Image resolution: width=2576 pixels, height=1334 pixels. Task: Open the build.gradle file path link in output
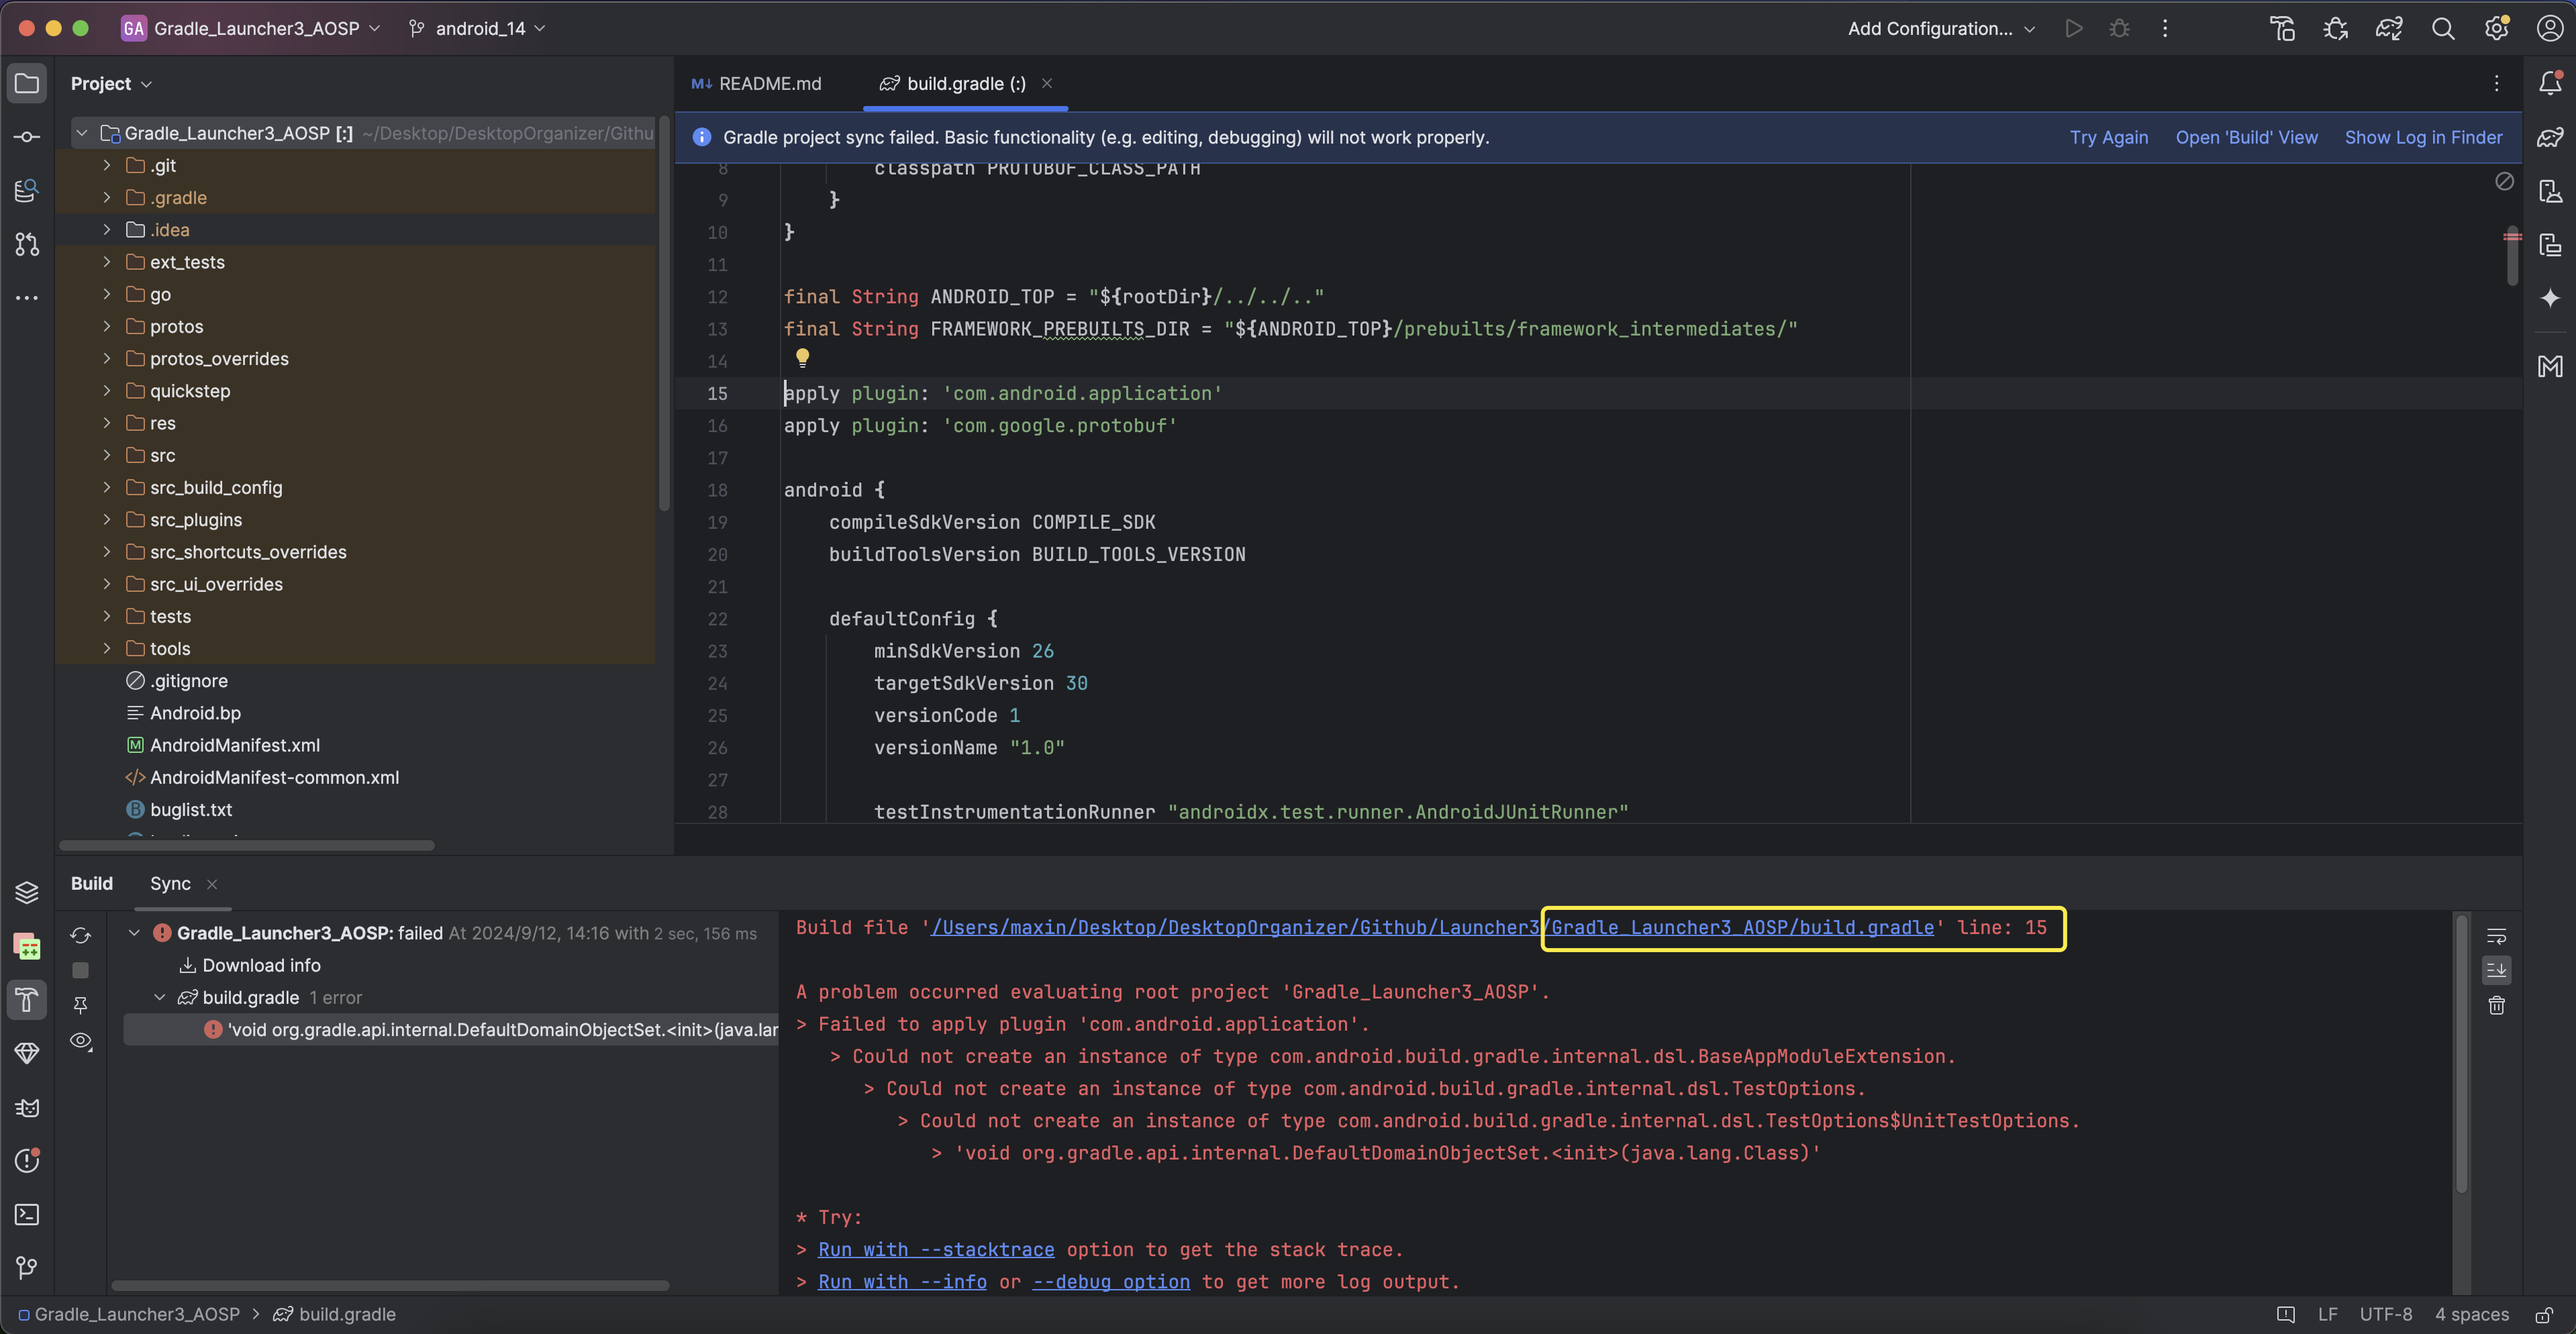[1432, 927]
